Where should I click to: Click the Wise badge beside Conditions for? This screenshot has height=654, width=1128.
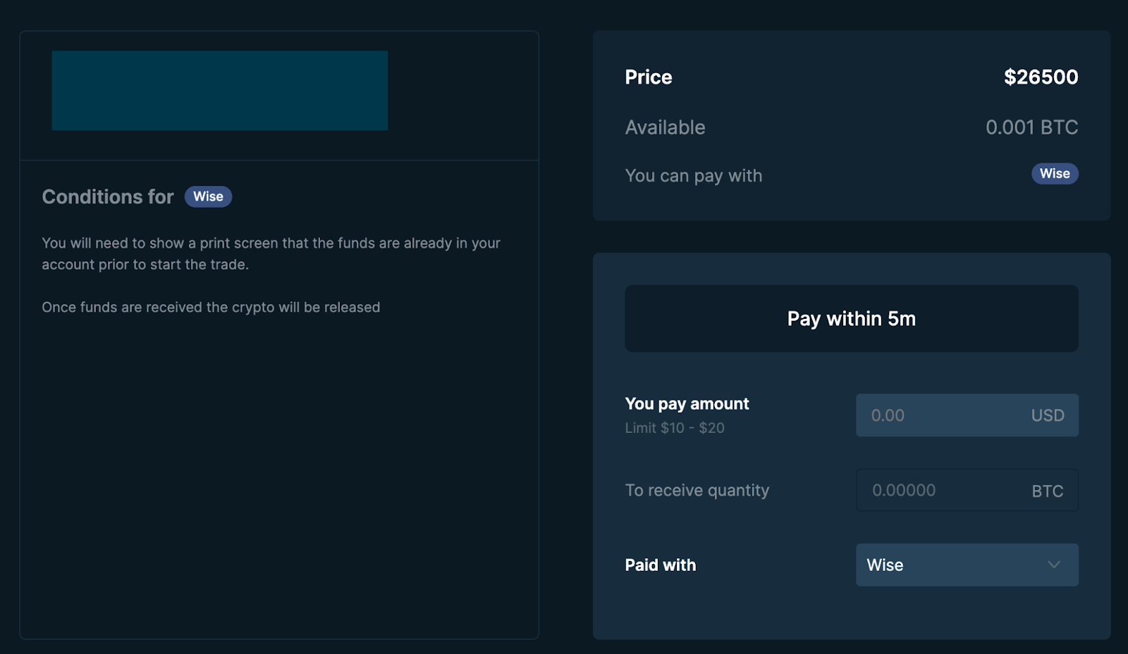tap(208, 196)
